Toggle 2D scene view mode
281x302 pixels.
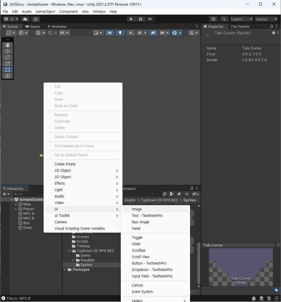[110, 33]
